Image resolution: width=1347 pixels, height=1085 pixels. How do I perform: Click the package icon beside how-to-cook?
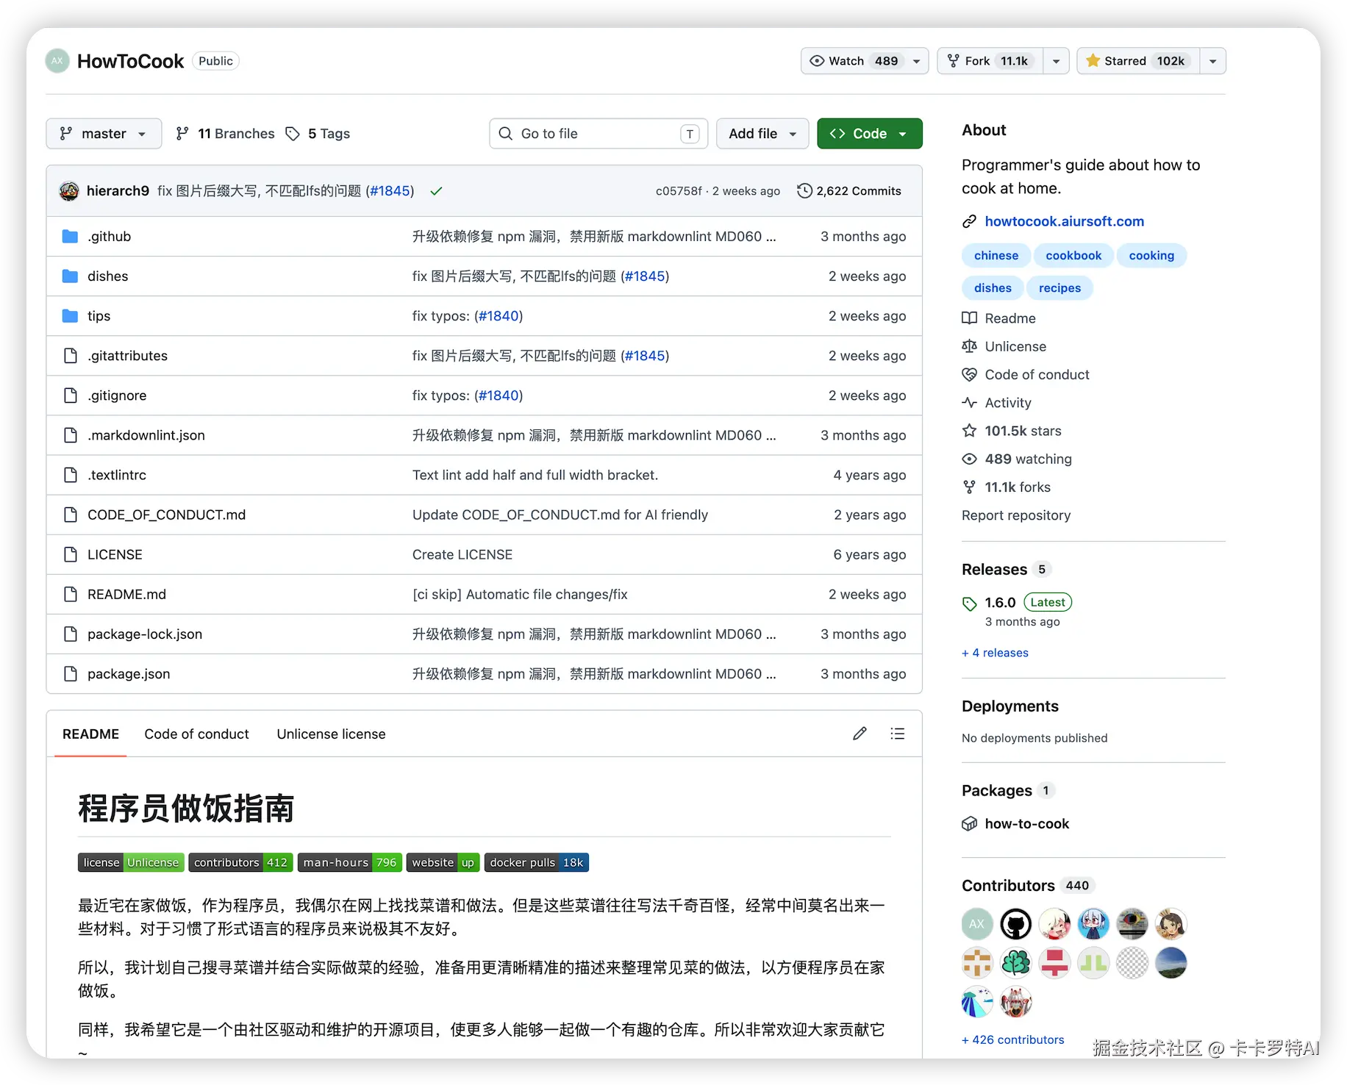pyautogui.click(x=970, y=824)
